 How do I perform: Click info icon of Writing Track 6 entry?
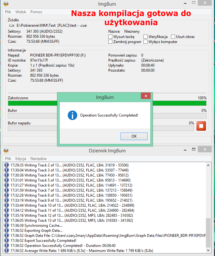coord(7,185)
